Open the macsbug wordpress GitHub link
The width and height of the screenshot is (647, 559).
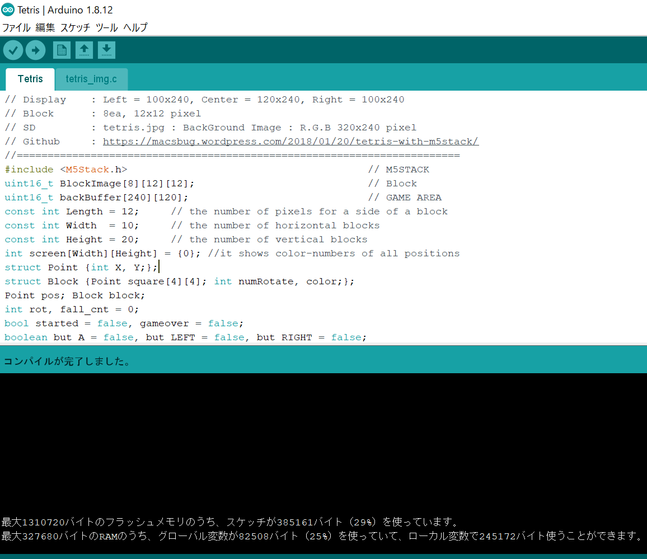coord(290,141)
